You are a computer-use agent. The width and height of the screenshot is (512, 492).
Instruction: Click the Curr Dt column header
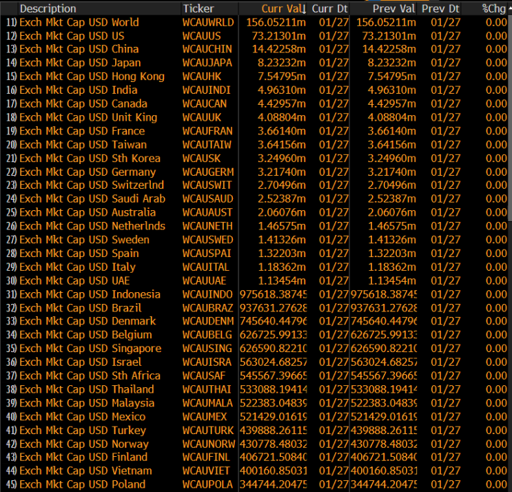pos(328,9)
